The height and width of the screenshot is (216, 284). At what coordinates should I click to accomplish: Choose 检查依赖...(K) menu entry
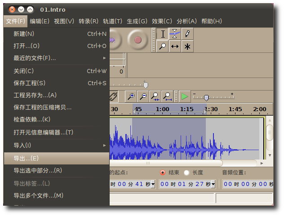57,120
